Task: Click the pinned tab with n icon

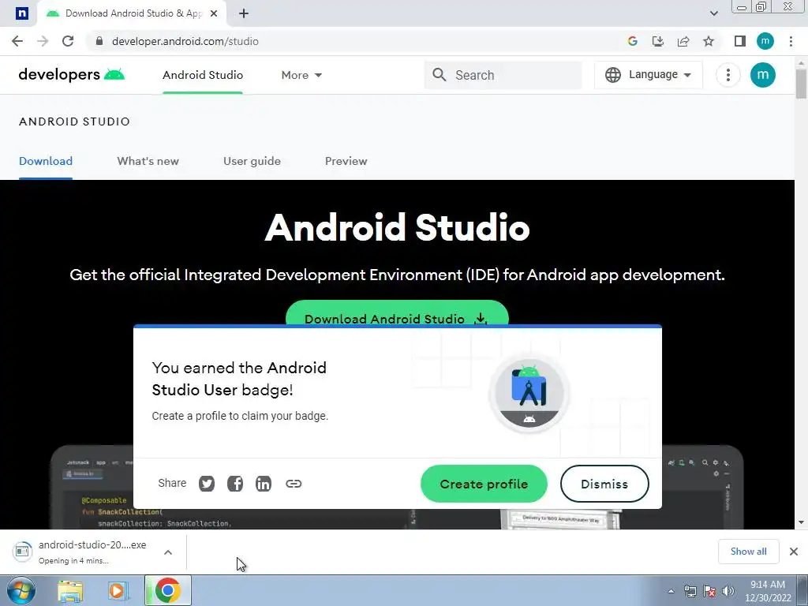Action: [x=21, y=13]
